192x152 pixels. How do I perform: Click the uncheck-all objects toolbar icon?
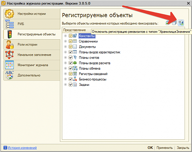tap(174, 23)
